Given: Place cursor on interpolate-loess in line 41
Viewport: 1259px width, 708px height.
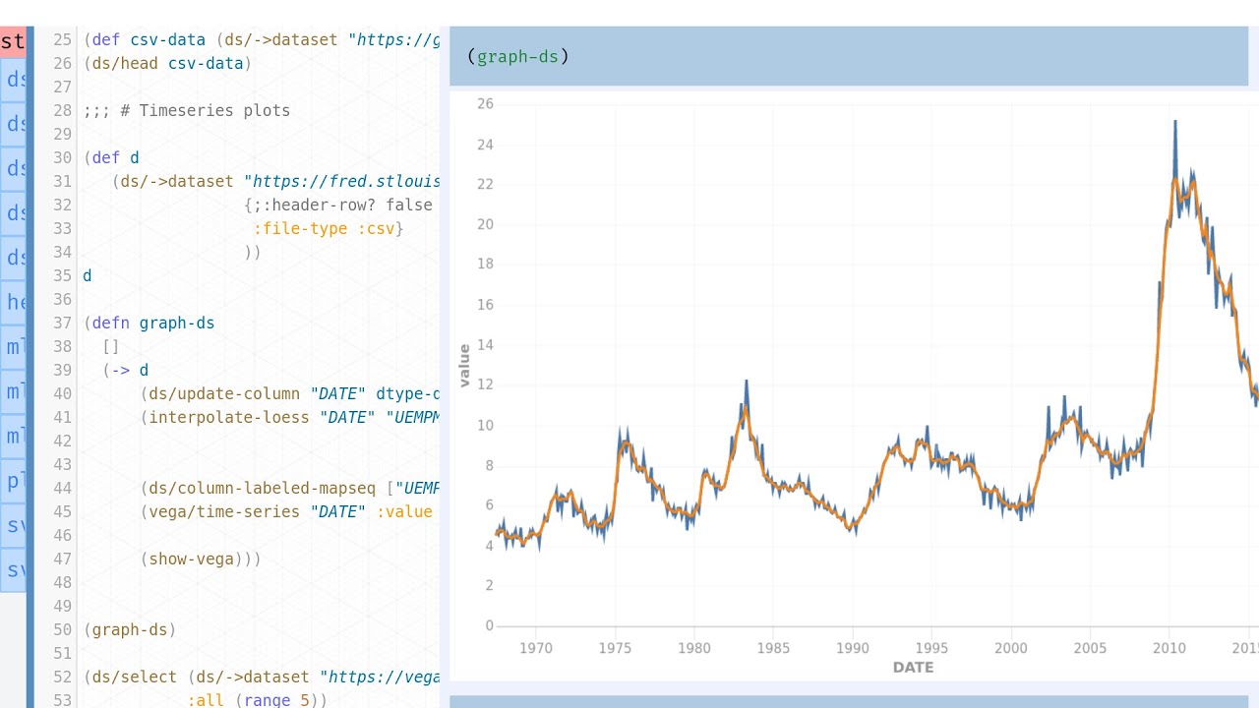Looking at the screenshot, I should point(229,417).
